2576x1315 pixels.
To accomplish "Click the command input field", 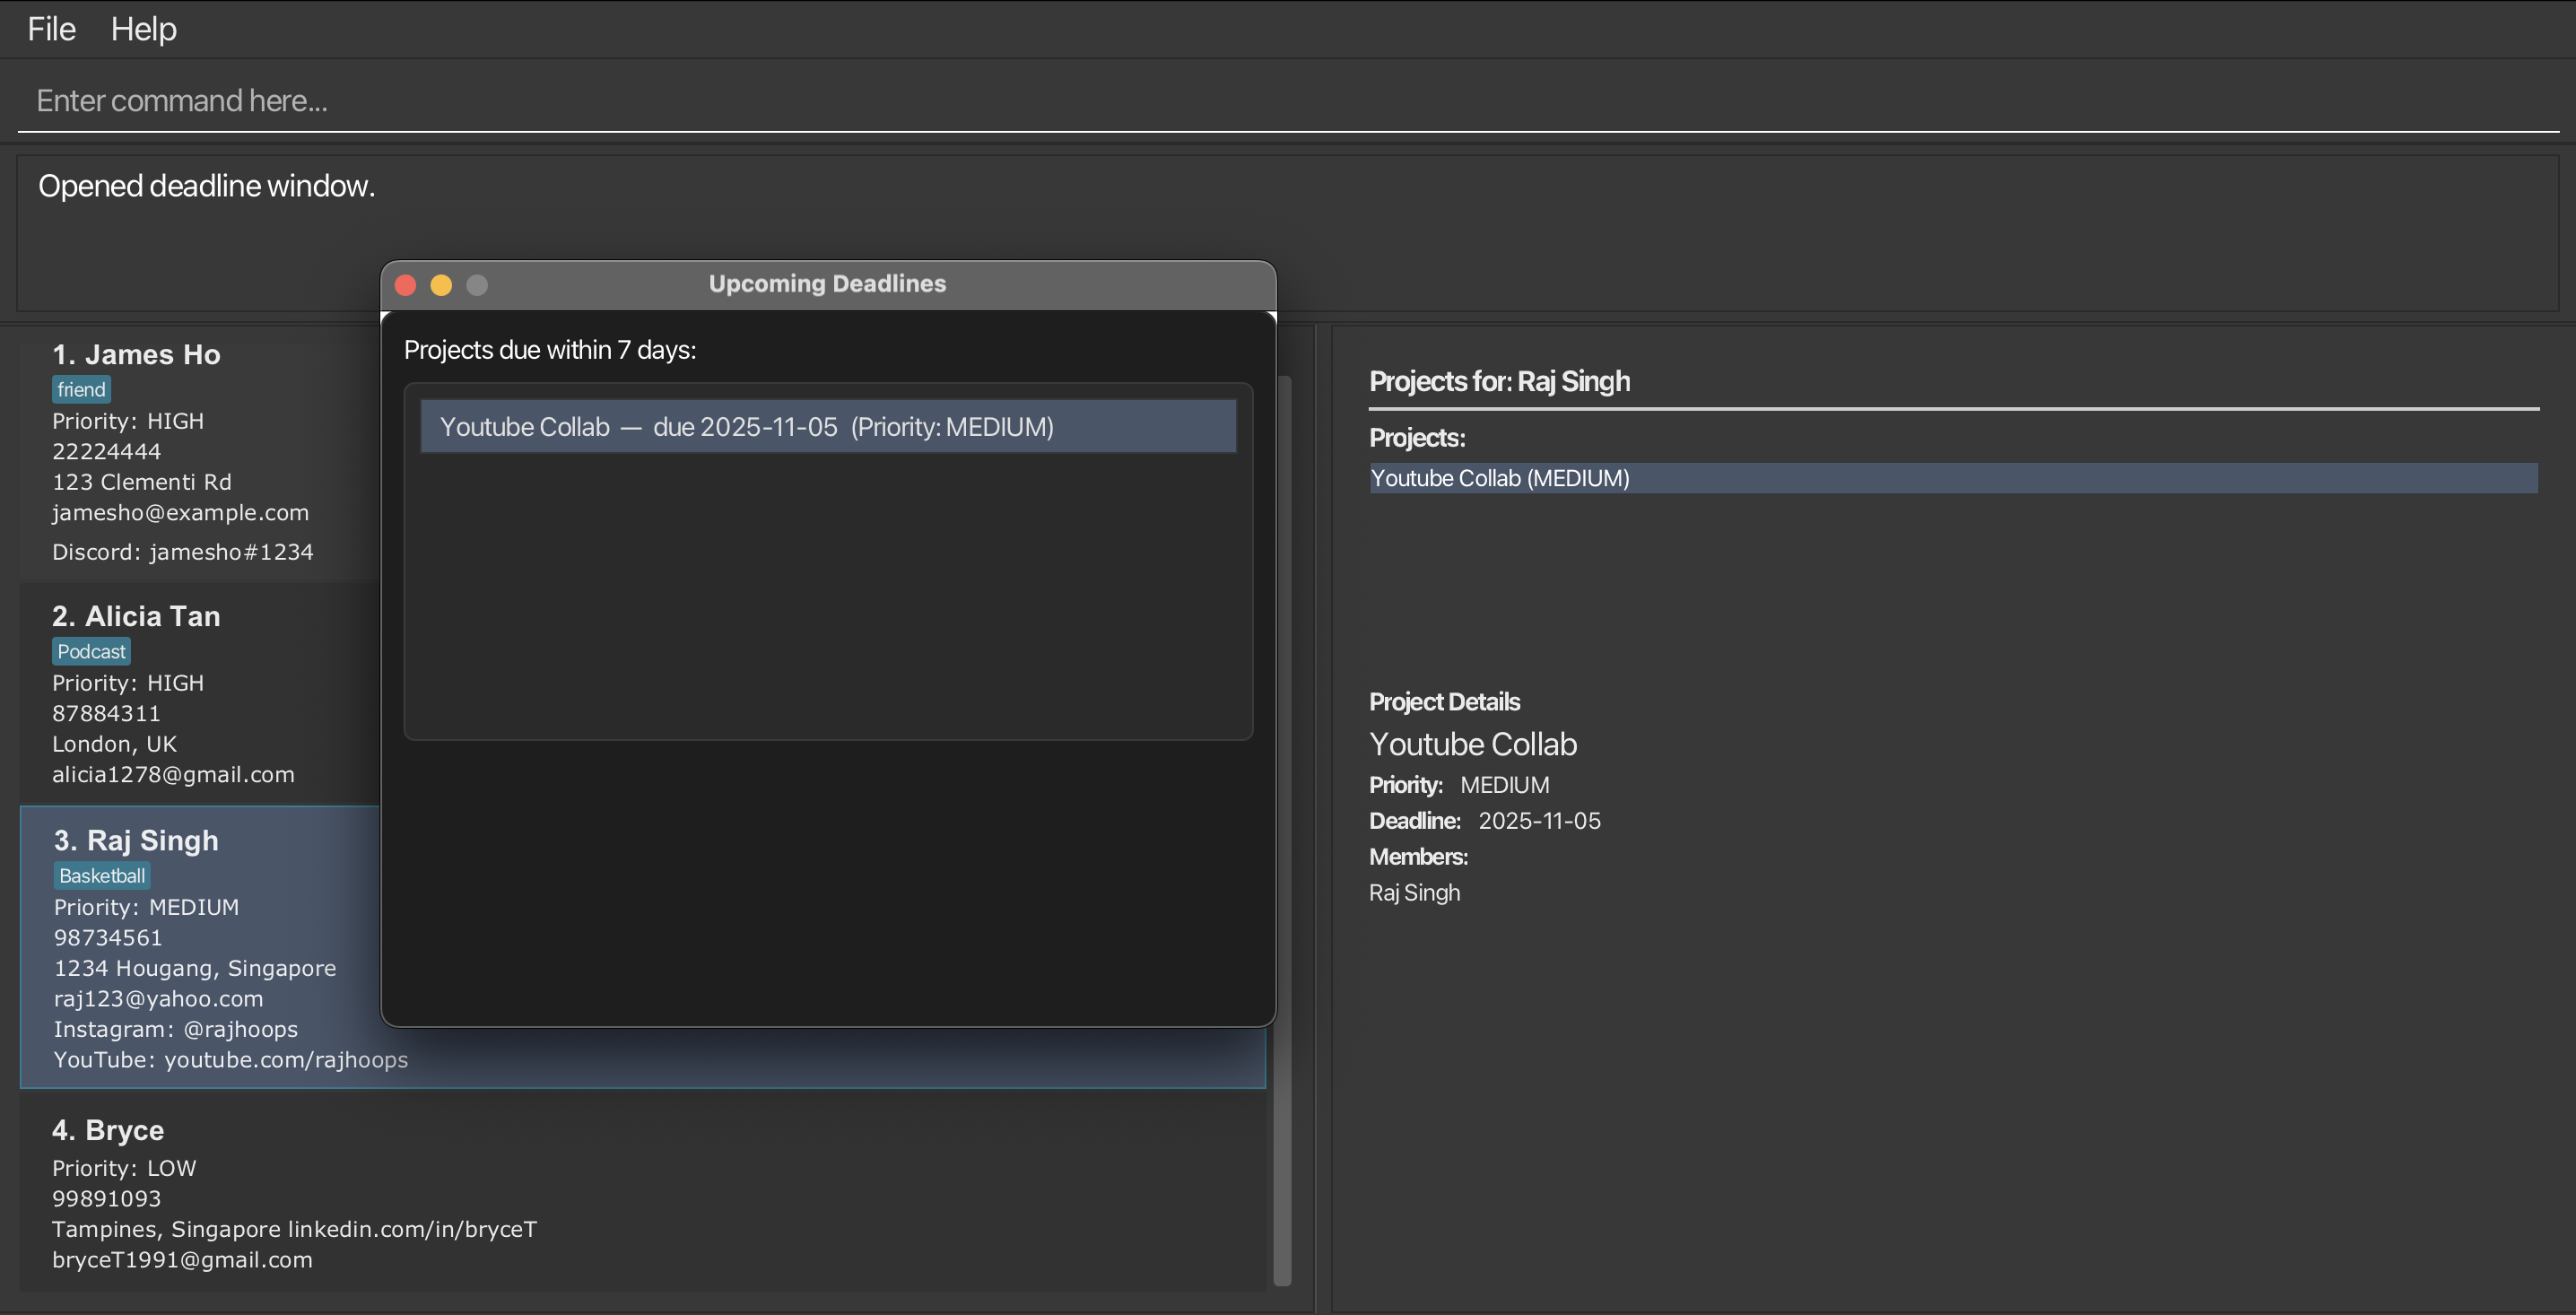I will click(1288, 100).
